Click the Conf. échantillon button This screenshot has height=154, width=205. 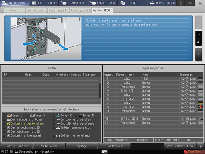click(x=180, y=146)
